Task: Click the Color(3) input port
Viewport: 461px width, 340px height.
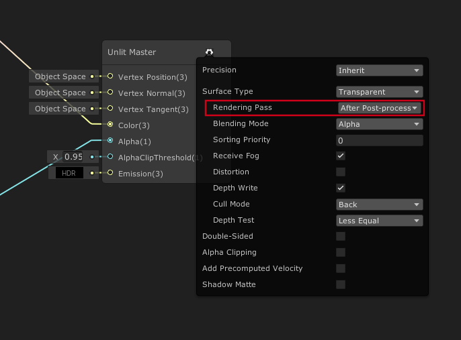Action: coord(110,124)
